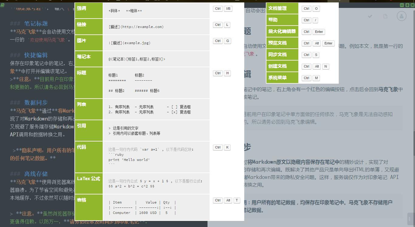Click the H key badge for headings
This screenshot has height=227, width=415.
[227, 73]
